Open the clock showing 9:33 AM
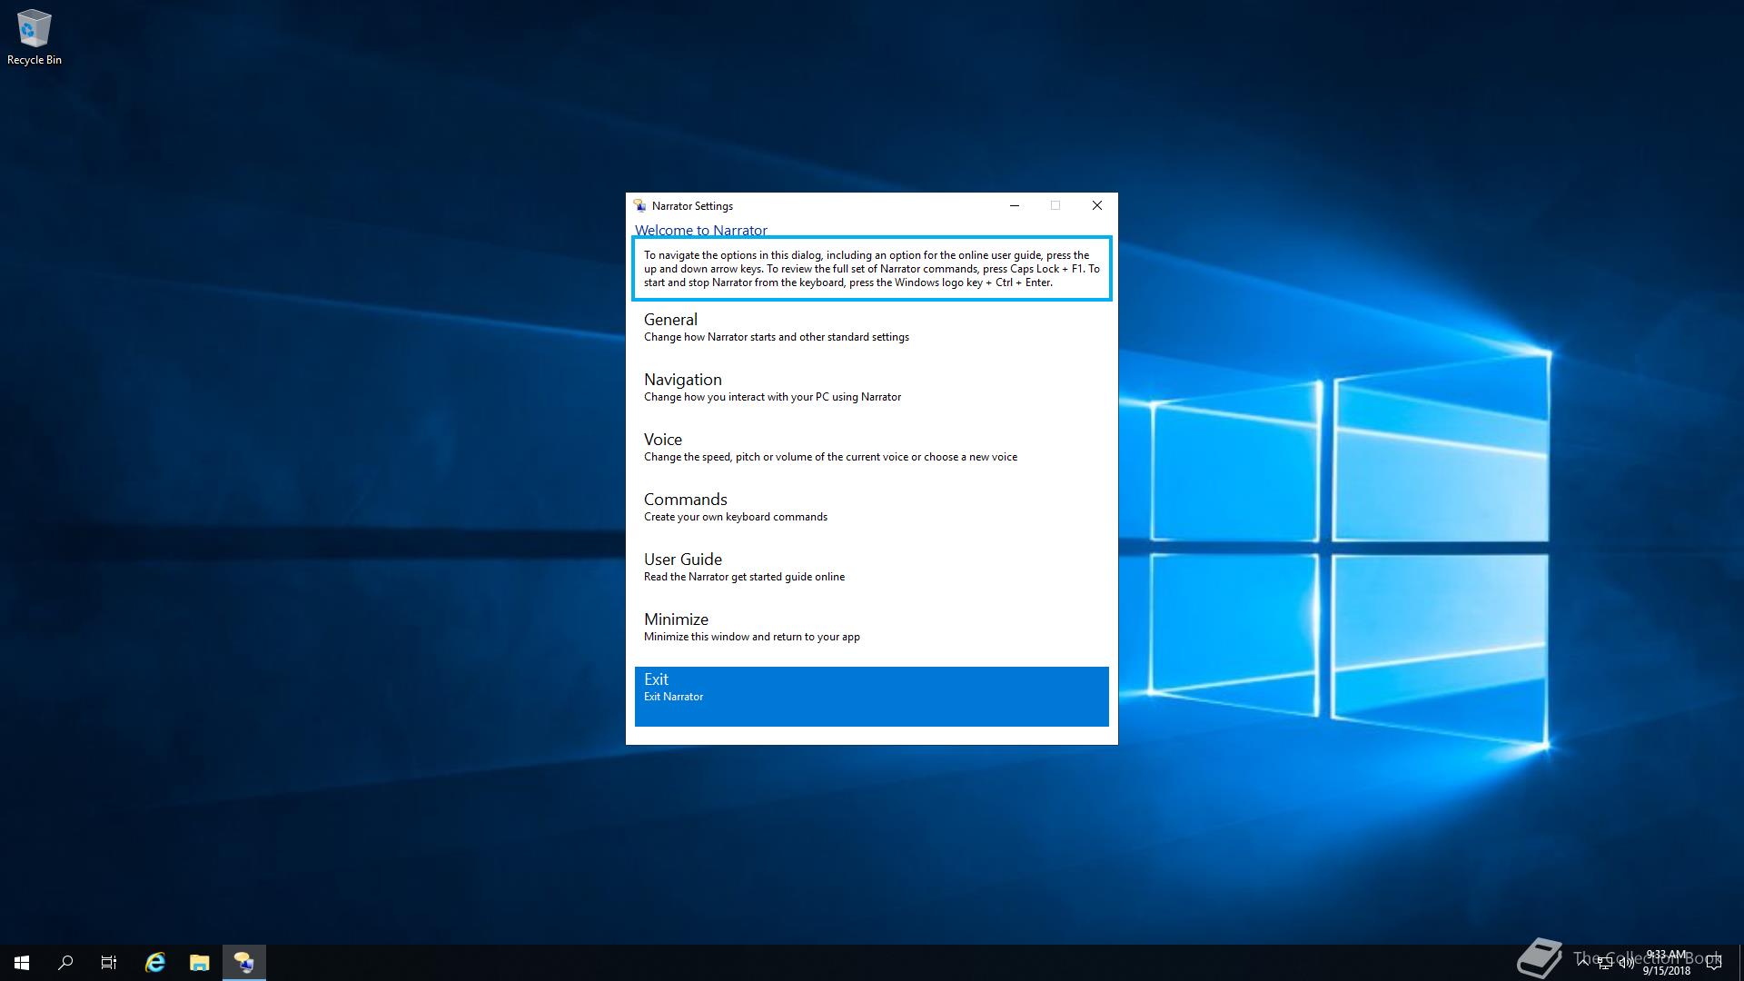1744x981 pixels. pos(1667,963)
